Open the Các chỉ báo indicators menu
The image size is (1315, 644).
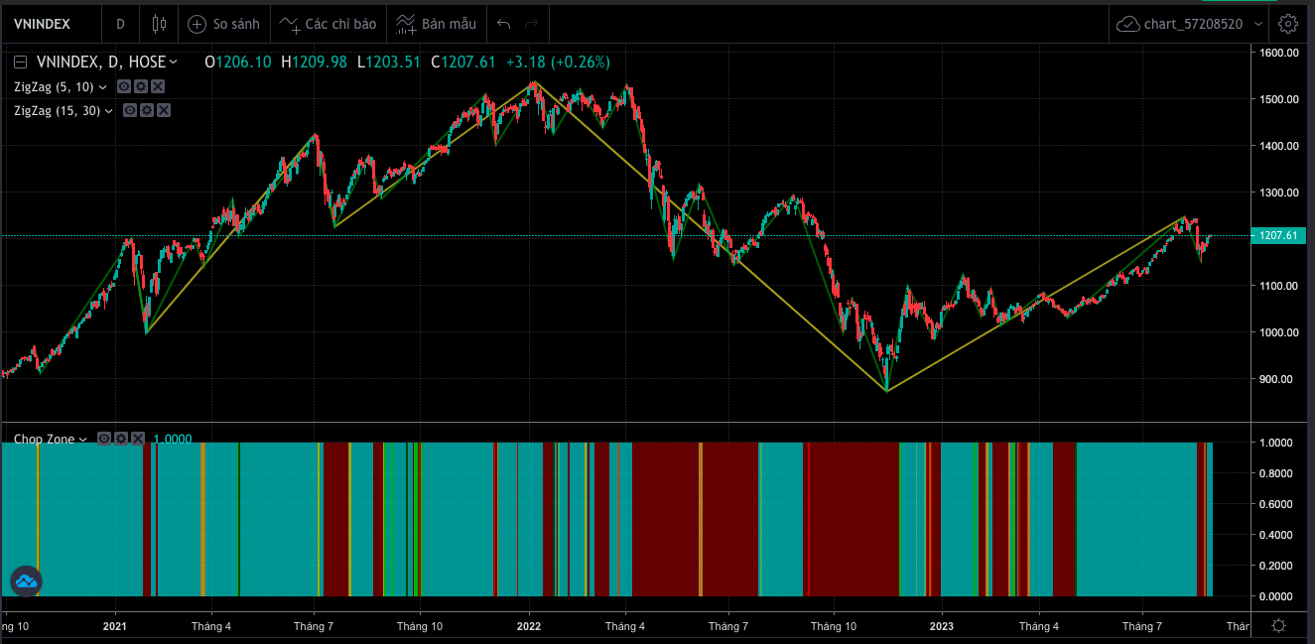click(x=329, y=23)
